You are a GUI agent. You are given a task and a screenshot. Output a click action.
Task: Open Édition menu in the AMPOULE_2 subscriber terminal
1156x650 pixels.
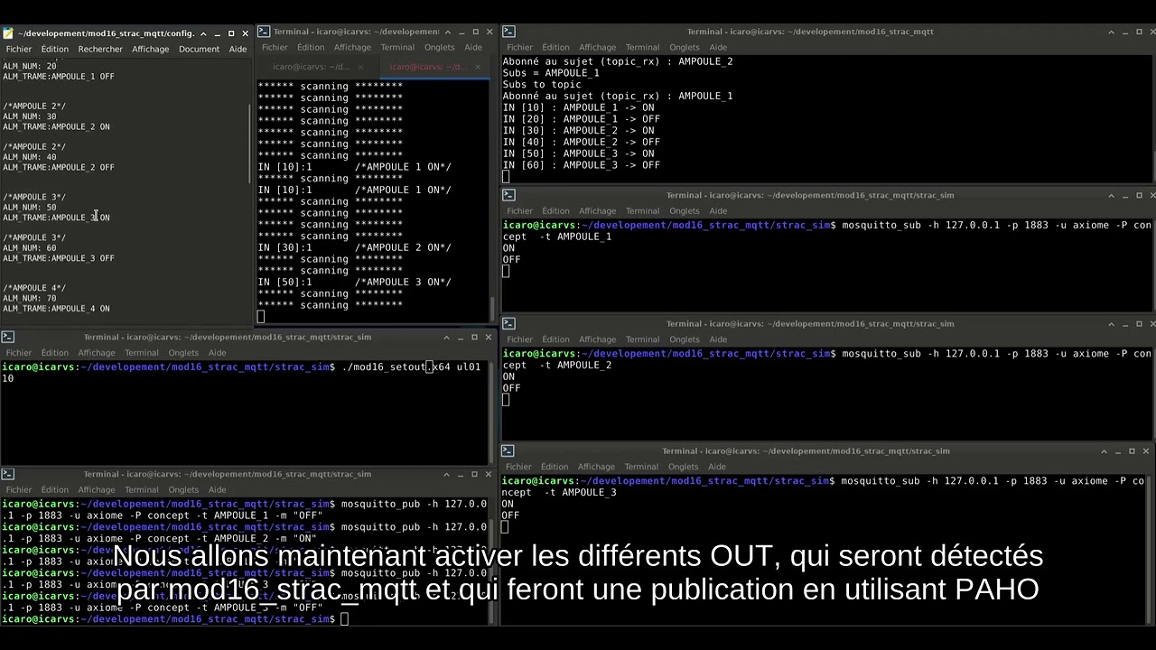pyautogui.click(x=555, y=339)
